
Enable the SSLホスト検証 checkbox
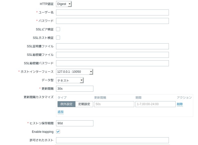pos(58,38)
